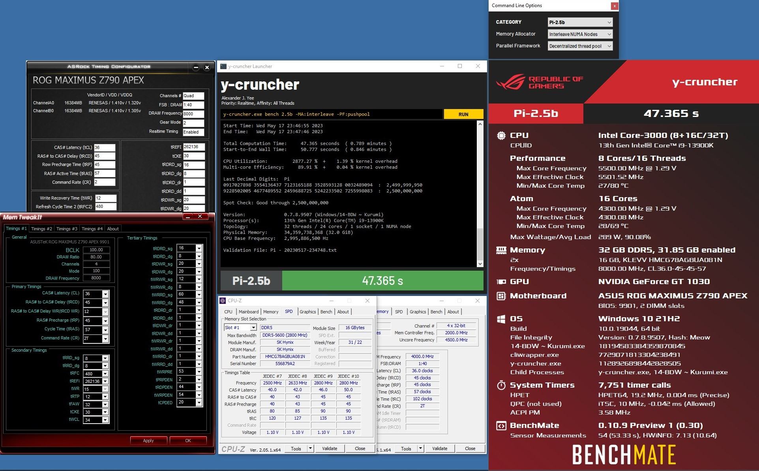Expand the CAS# Latency (CL) dropdown in Mem TweakIt
This screenshot has width=759, height=471.
coord(105,294)
